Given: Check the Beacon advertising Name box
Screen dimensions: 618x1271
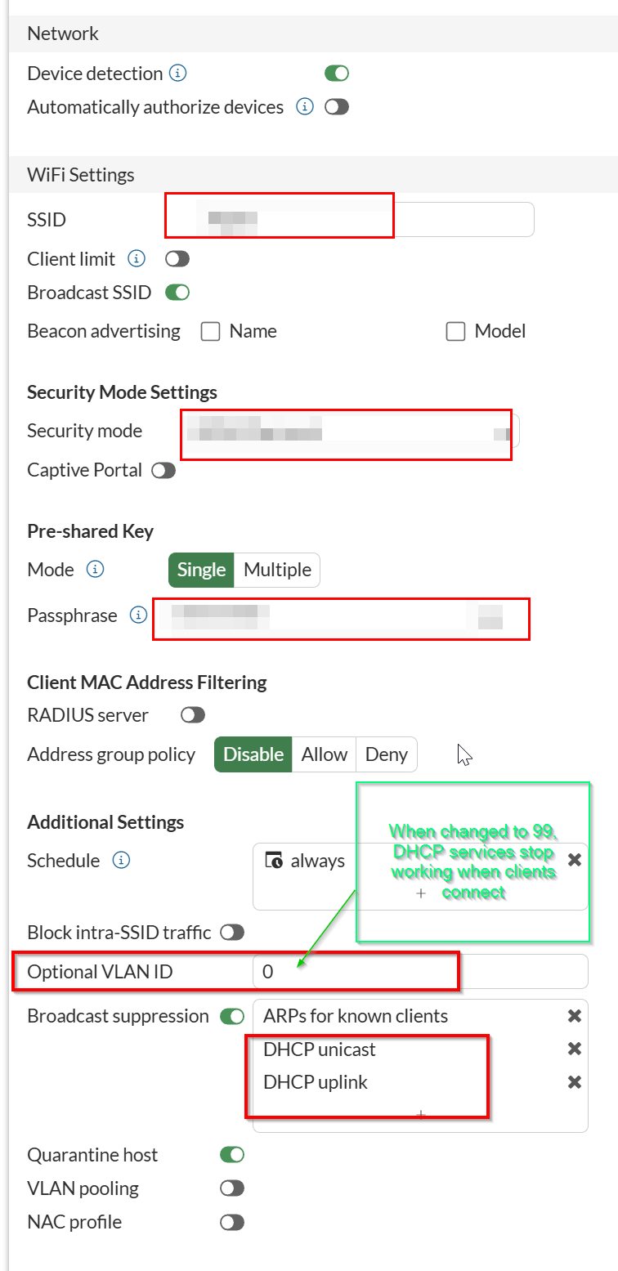Looking at the screenshot, I should point(211,331).
